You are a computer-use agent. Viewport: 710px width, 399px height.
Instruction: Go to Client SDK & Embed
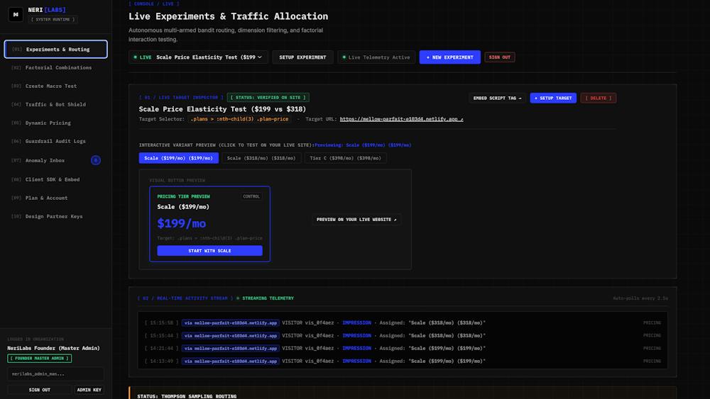click(55, 179)
